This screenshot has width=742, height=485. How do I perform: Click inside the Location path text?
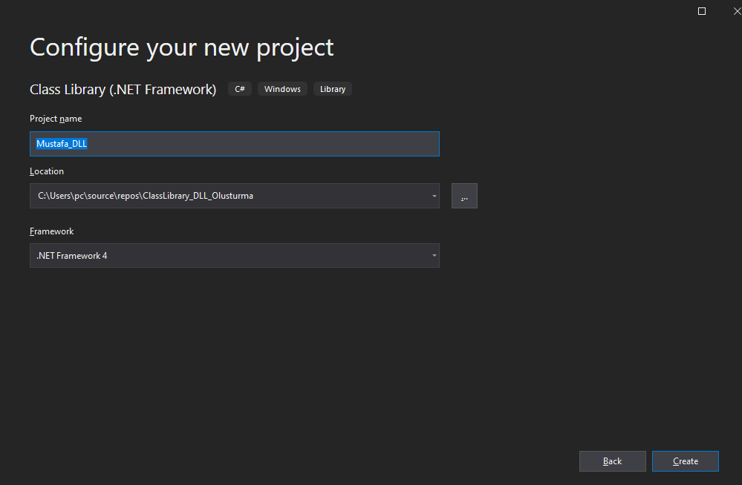[149, 197]
